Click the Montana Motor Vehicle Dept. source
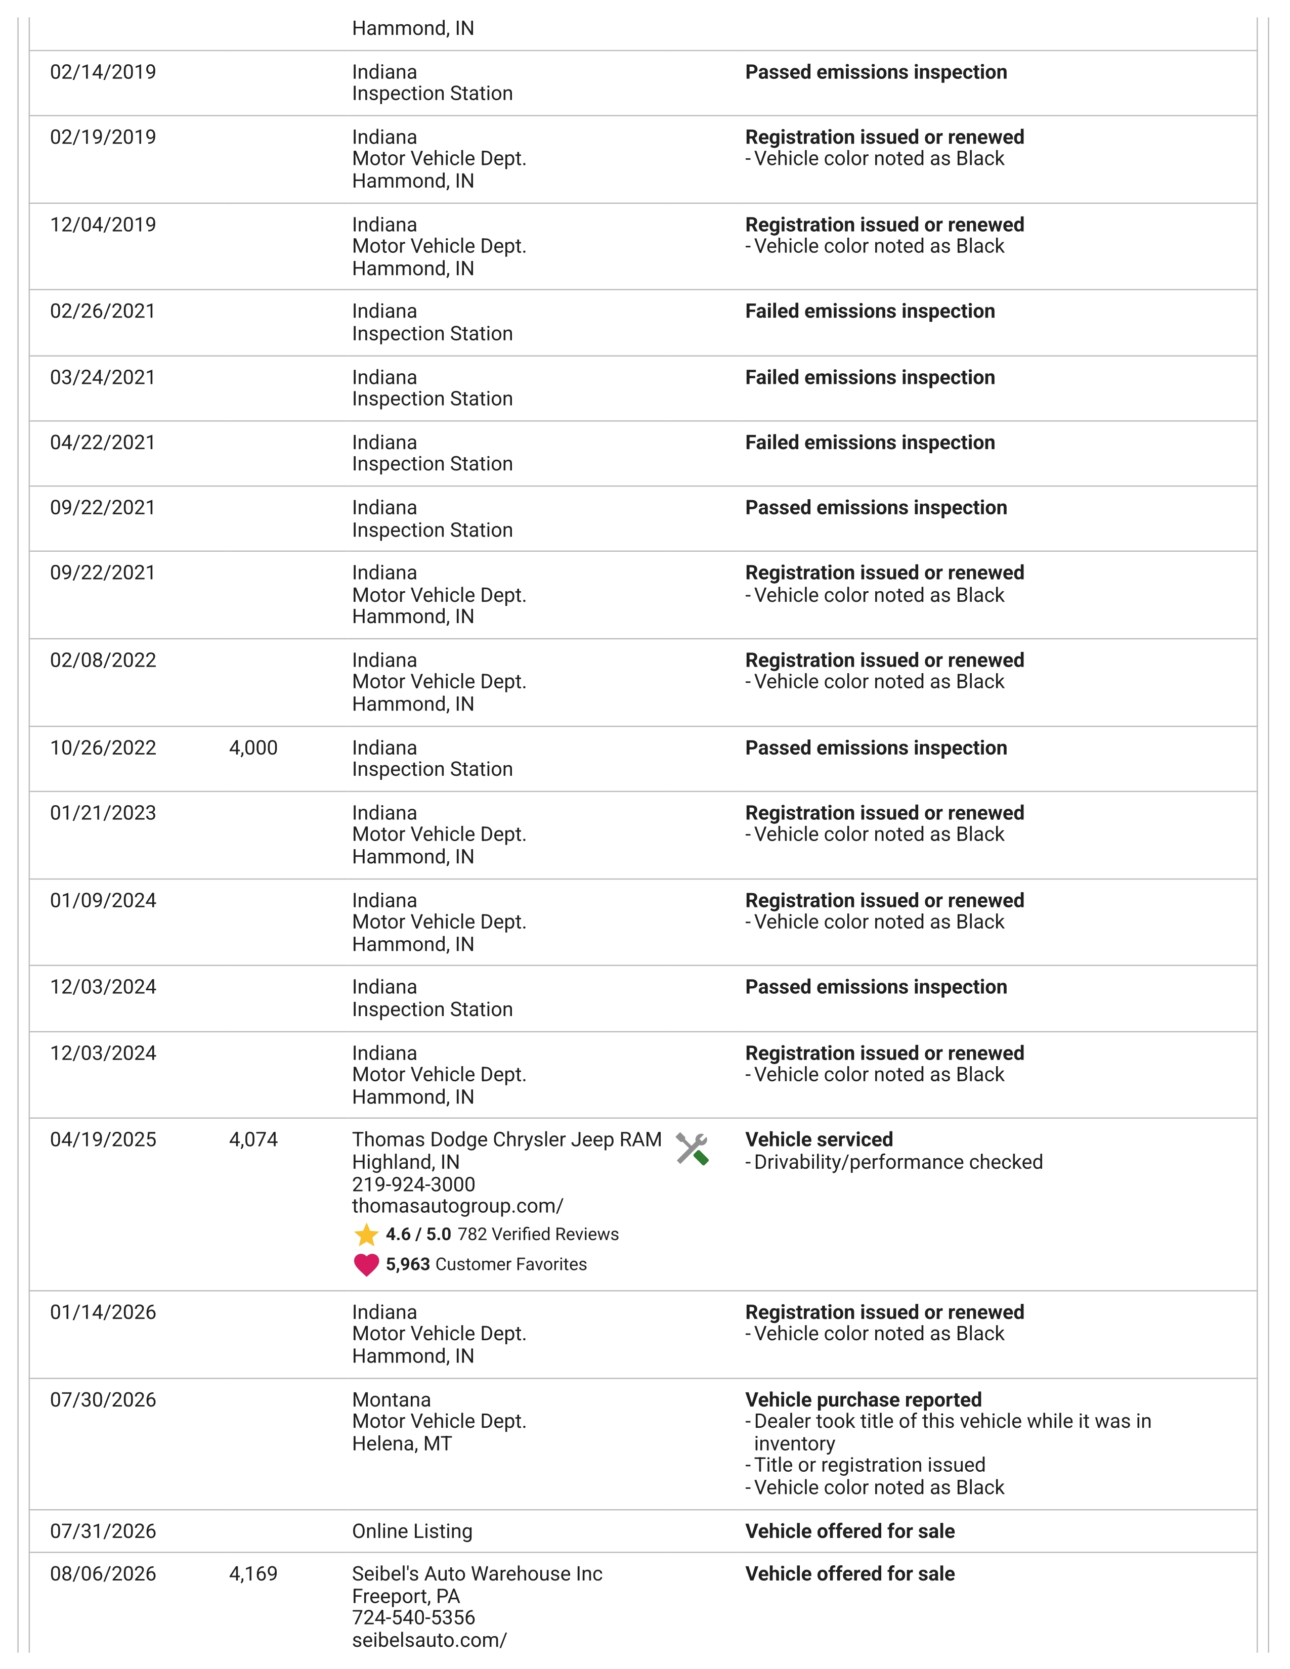 coord(439,1421)
